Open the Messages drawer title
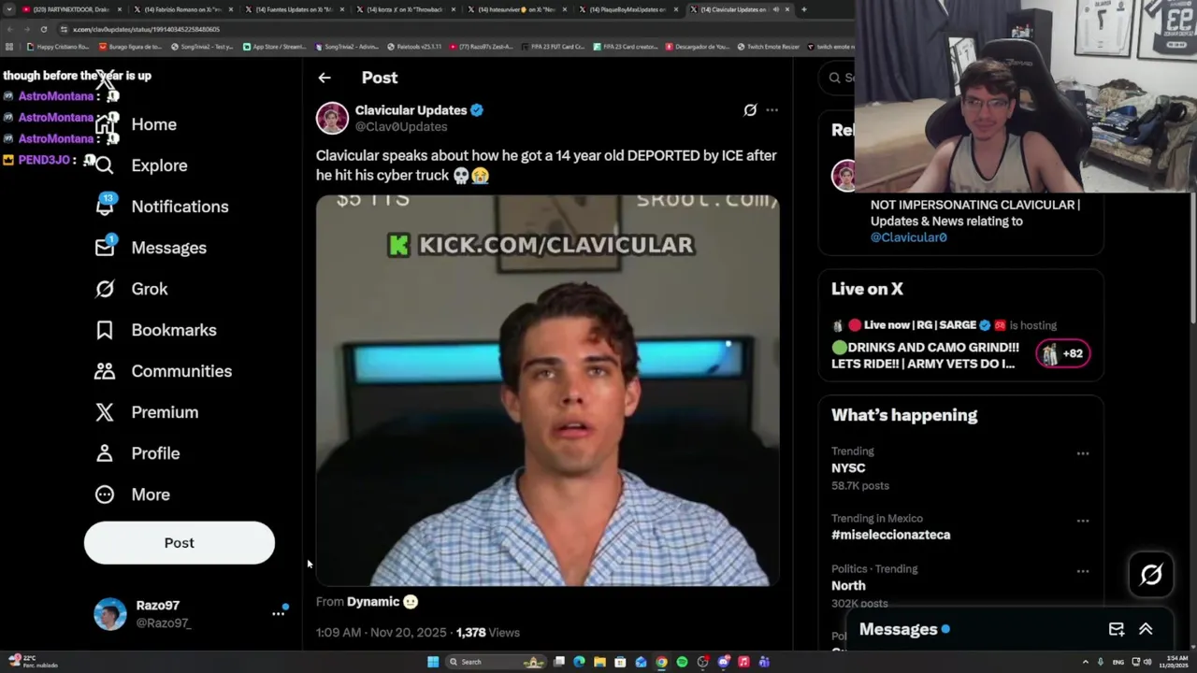Viewport: 1197px width, 673px height. tap(899, 629)
